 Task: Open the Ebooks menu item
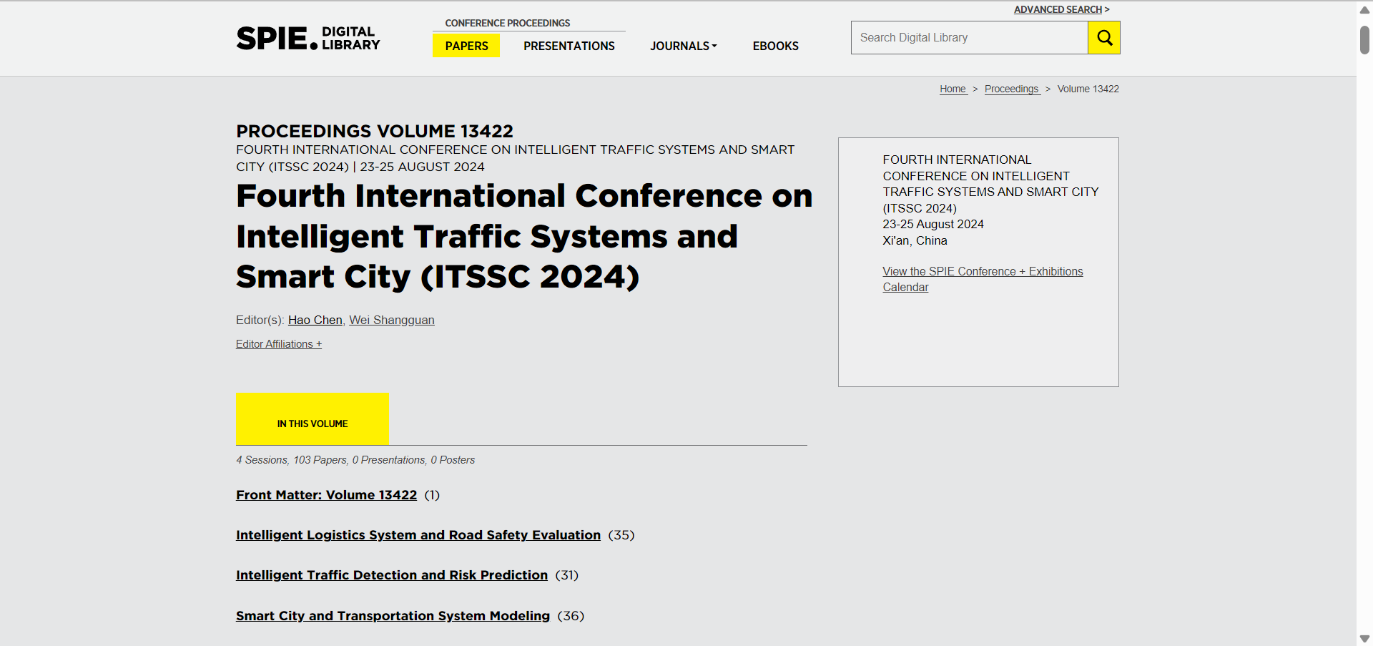click(x=775, y=46)
